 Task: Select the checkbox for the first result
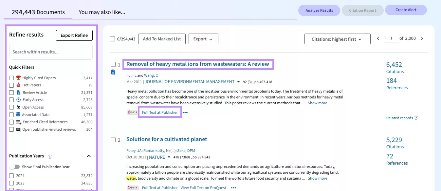pyautogui.click(x=113, y=64)
